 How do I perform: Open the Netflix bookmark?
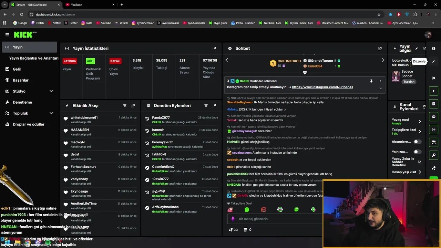[54, 23]
